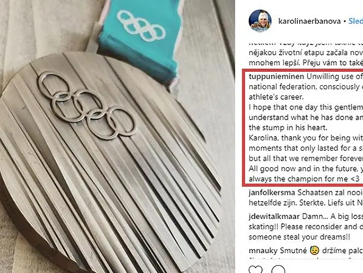Follow via the Sledovat button
Image resolution: width=363 pixels, height=273 pixels.
pos(356,21)
